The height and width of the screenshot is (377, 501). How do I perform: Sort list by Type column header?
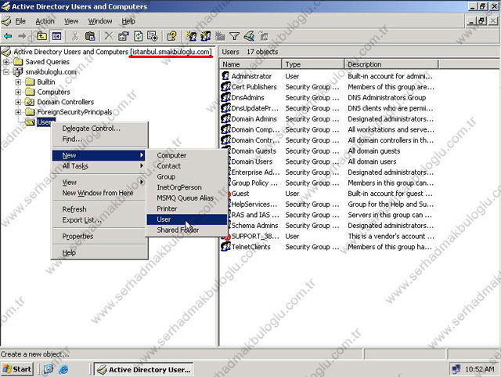[313, 64]
